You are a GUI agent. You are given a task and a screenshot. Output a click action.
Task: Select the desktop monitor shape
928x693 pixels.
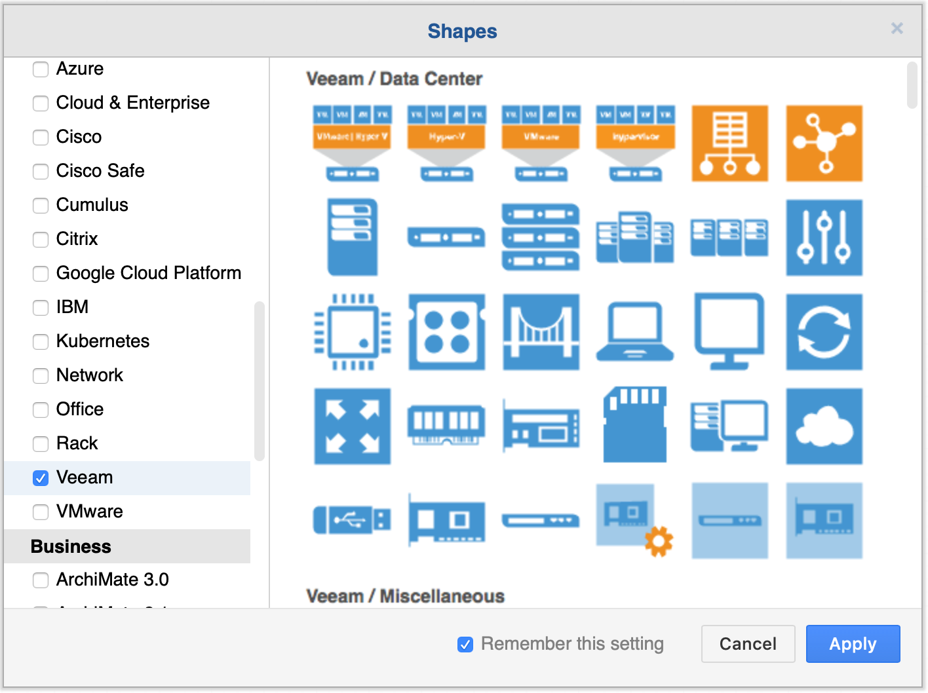(x=729, y=332)
